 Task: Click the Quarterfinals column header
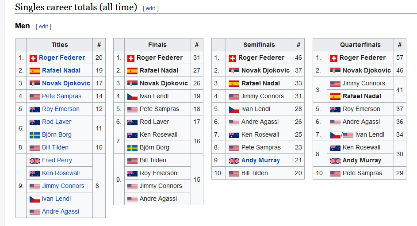point(360,45)
